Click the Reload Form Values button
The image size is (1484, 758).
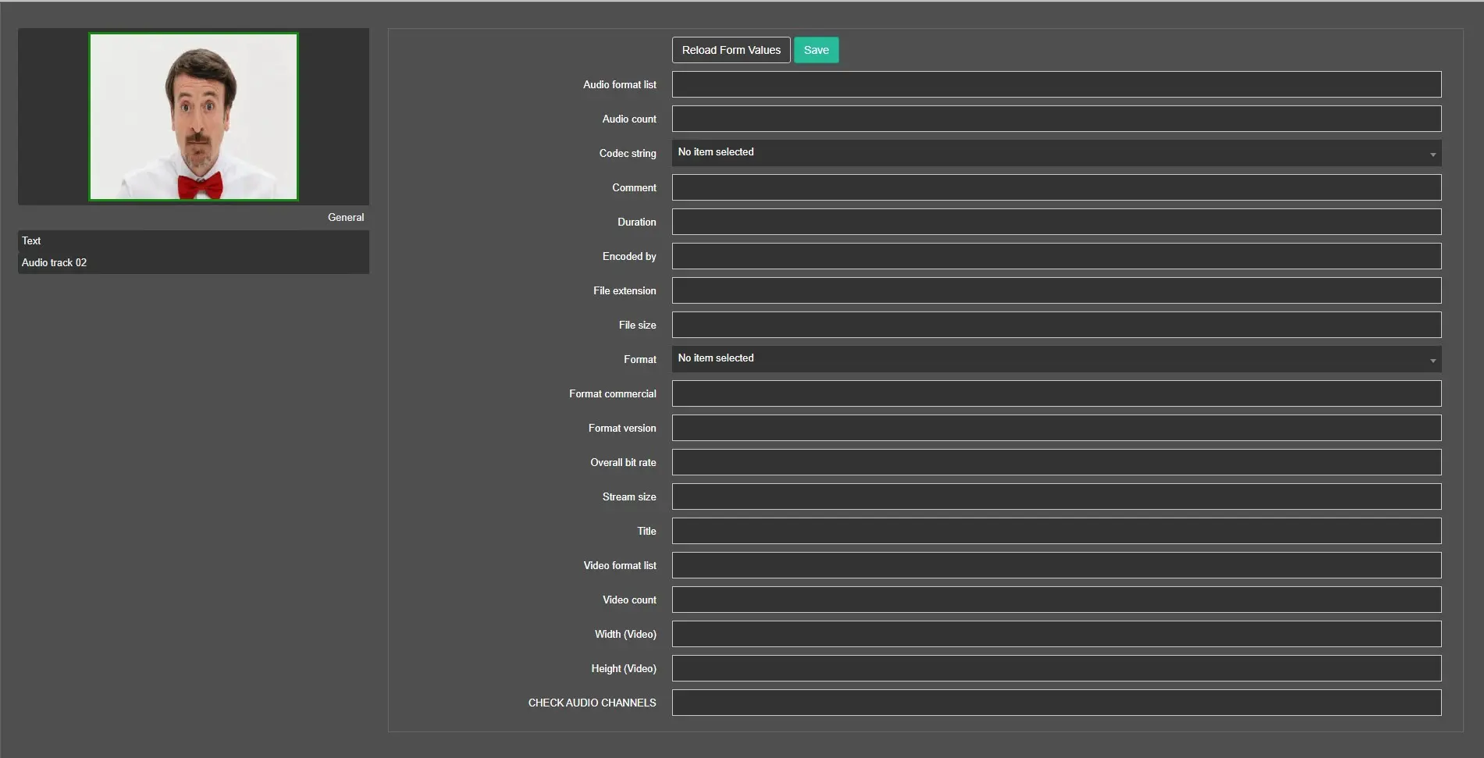(731, 50)
